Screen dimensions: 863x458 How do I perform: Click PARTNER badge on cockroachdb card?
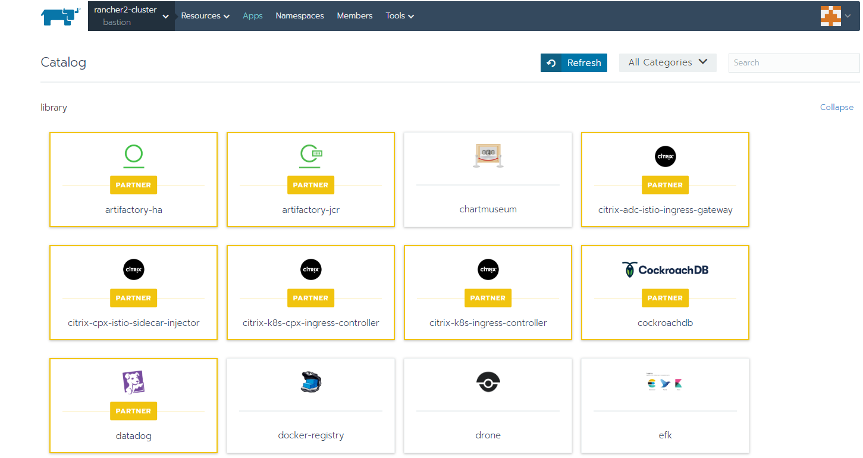665,298
